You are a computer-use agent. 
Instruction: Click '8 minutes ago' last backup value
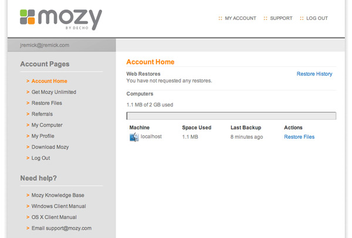point(246,137)
